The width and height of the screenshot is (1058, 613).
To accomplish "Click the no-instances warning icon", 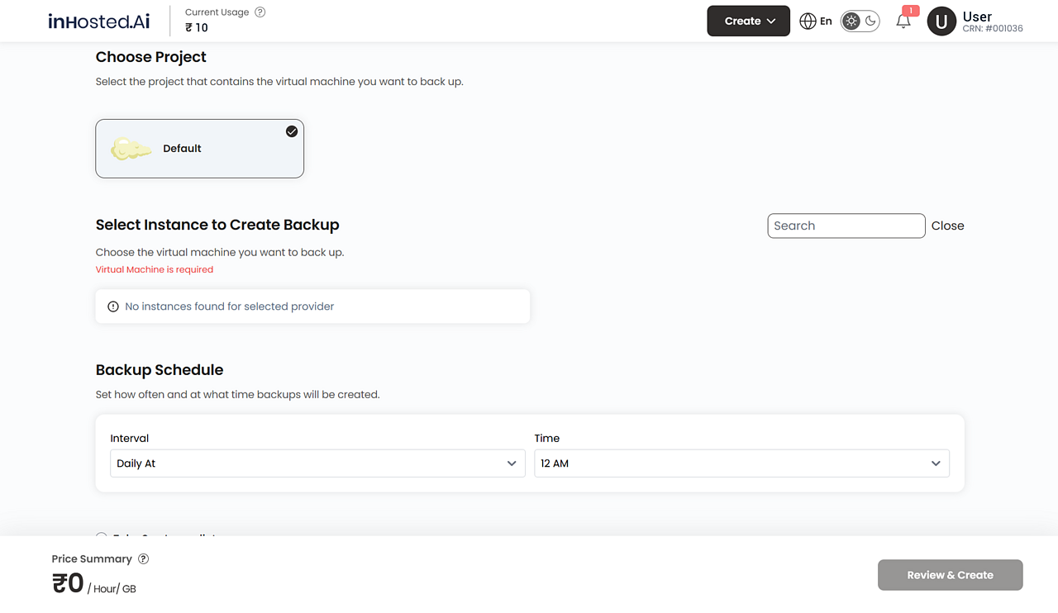I will [x=113, y=306].
